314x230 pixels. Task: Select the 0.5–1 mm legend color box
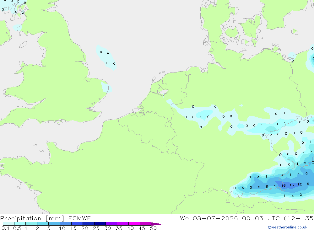pyautogui.click(x=20, y=224)
